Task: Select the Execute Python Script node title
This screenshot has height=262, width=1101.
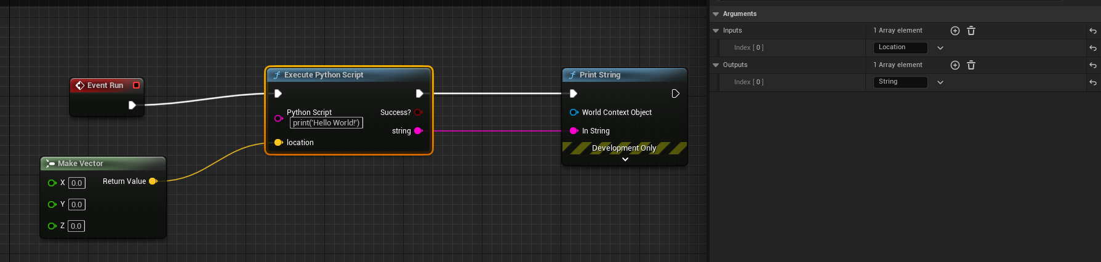Action: tap(324, 75)
